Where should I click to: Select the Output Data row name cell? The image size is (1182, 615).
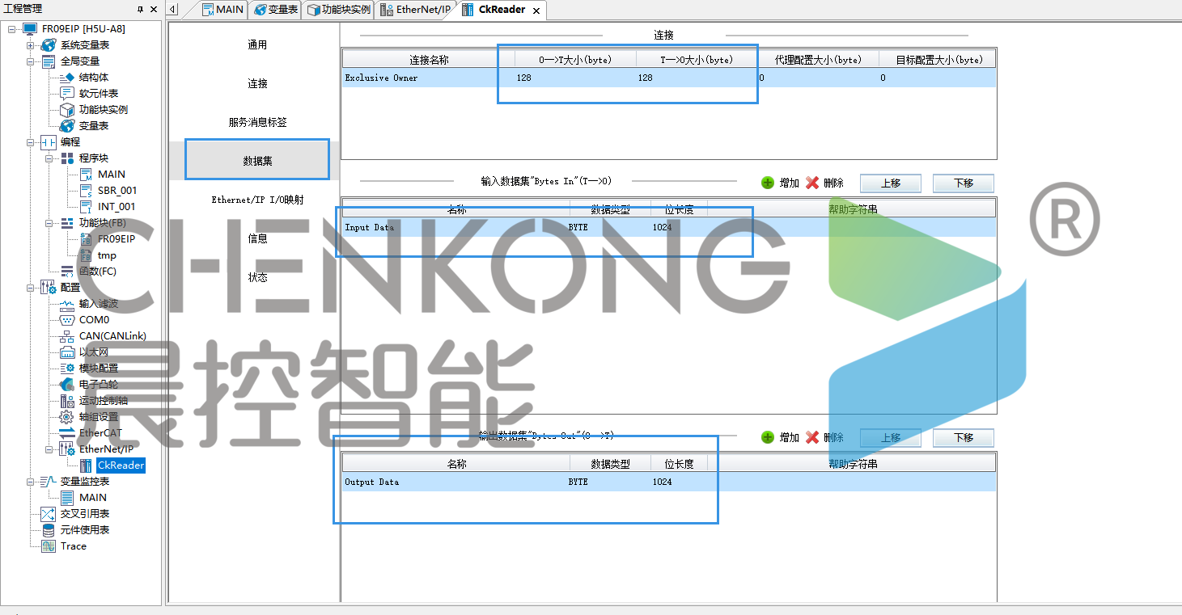click(456, 482)
